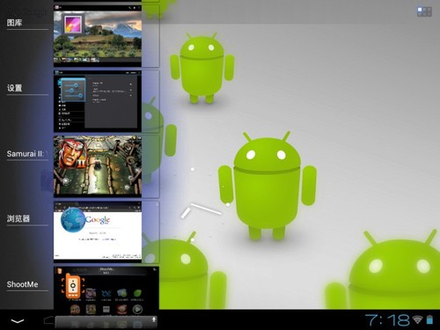Tap the Wi-Fi signal status icon
Screen dimensions: 440x330
418,319
